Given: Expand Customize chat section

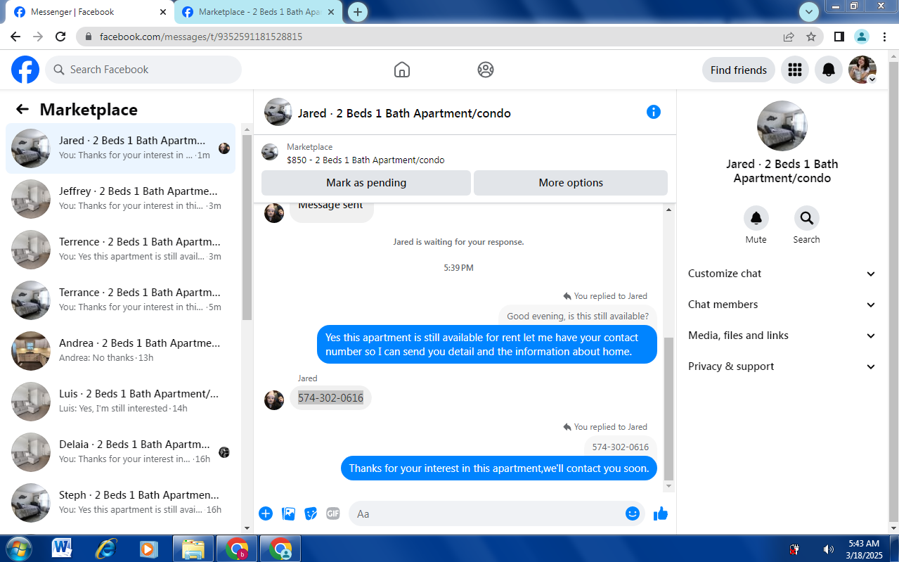Looking at the screenshot, I should click(782, 274).
